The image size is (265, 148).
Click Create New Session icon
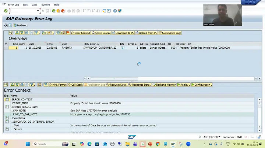pyautogui.click(x=104, y=11)
